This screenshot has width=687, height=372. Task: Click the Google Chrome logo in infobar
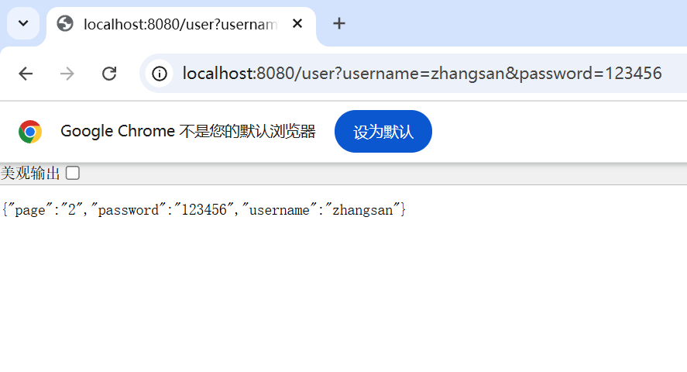point(30,132)
